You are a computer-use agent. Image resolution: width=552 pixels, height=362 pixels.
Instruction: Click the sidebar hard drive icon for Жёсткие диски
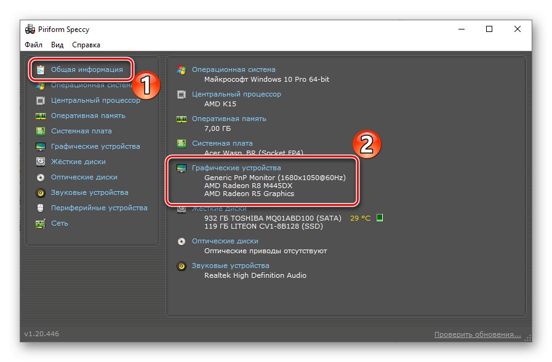(x=41, y=162)
